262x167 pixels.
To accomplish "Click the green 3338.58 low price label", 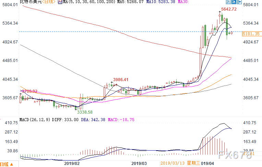I will point(85,112).
